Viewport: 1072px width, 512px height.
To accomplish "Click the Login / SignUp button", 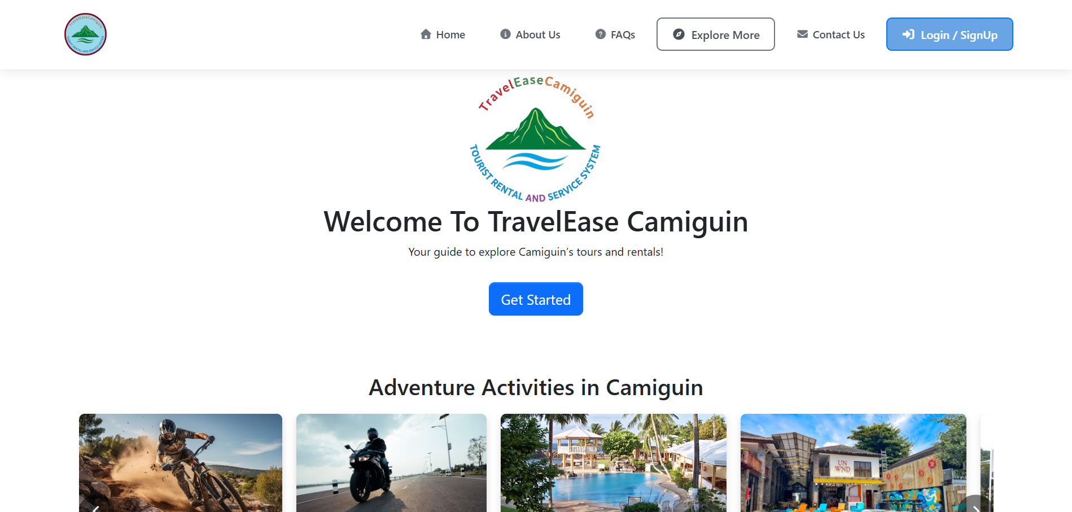I will coord(950,34).
